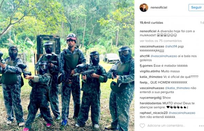
Task: Open the @ahct14 mention link
Action: (x=171, y=46)
